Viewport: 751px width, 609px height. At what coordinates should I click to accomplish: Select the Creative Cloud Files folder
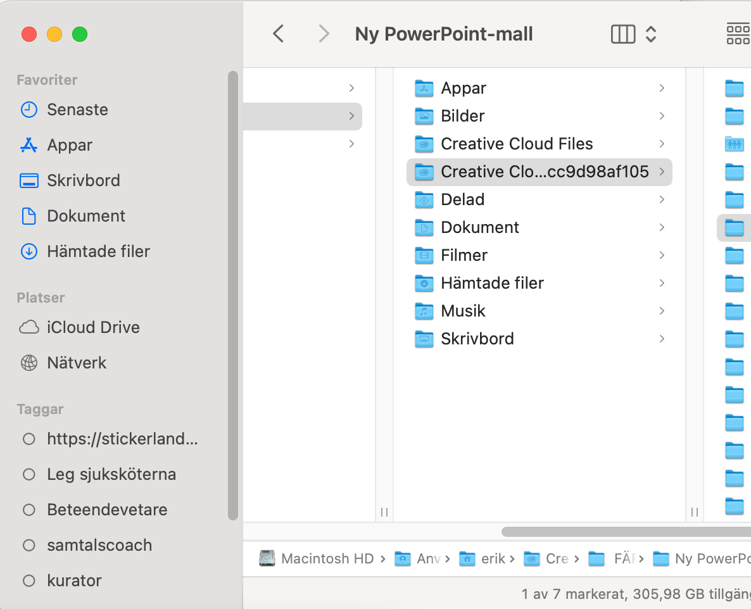(x=516, y=144)
